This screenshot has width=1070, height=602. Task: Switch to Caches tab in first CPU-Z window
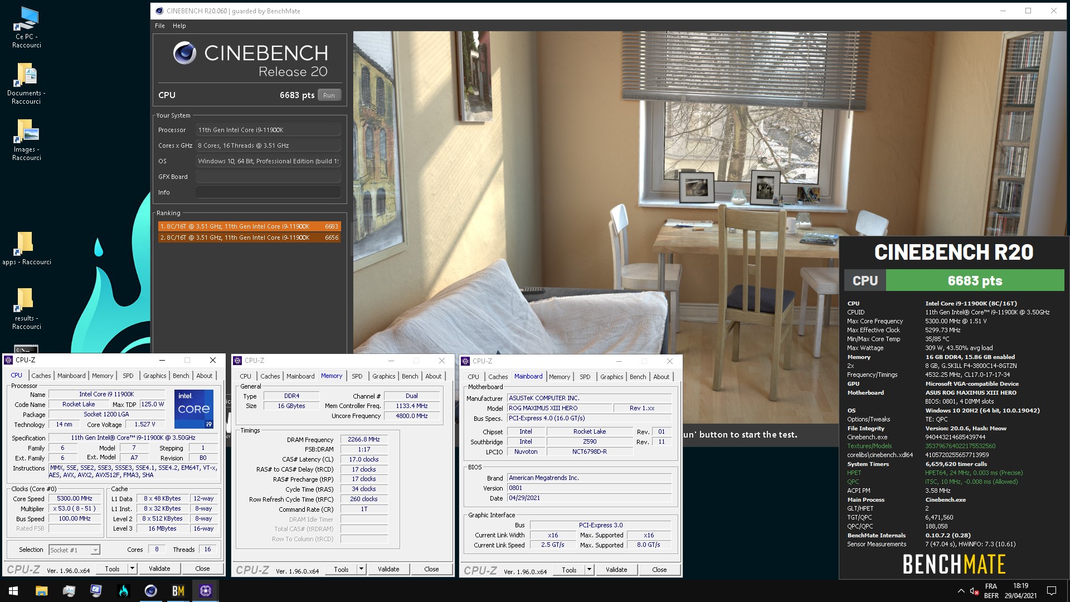click(x=41, y=376)
